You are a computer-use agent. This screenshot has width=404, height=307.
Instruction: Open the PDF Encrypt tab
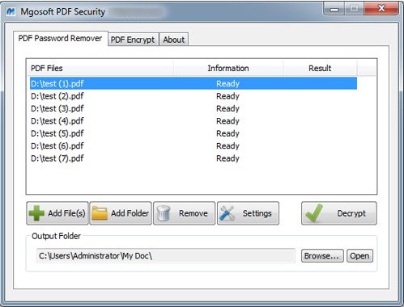point(133,40)
